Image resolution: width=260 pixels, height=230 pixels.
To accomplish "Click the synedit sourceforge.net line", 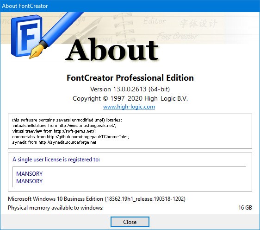I will 54,142.
